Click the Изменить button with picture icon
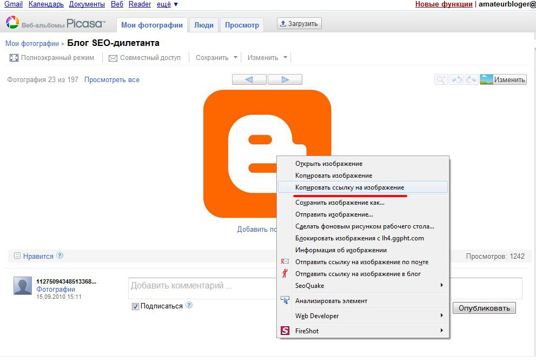This screenshot has height=363, width=536. pos(503,79)
